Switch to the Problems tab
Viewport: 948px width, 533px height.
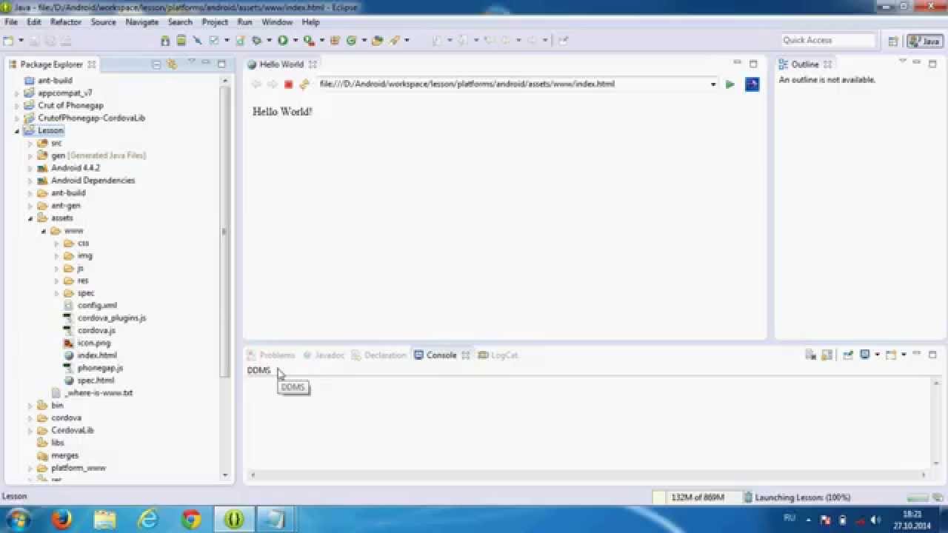(271, 355)
